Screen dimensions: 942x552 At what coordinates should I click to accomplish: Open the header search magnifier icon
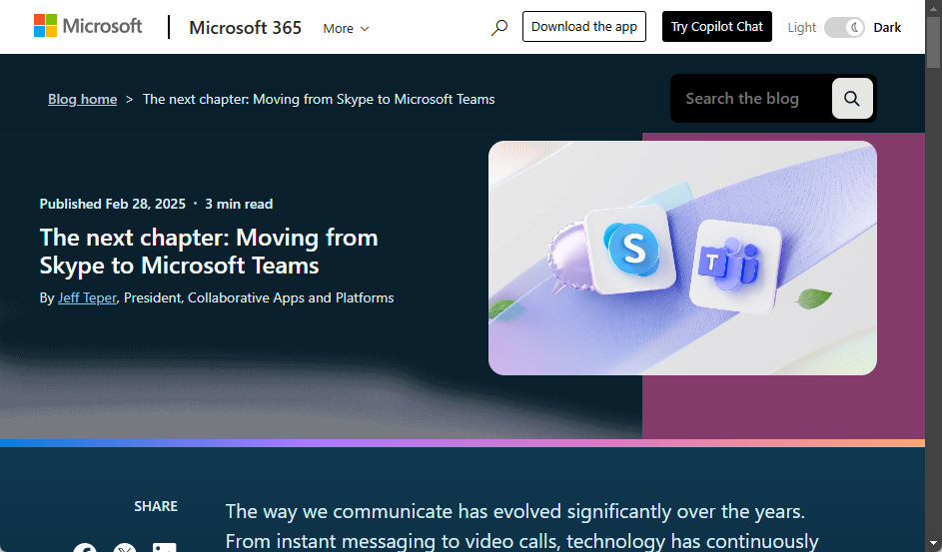(x=499, y=28)
